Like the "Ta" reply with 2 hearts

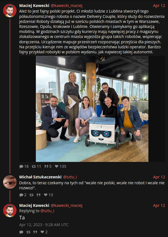(x=42, y=232)
